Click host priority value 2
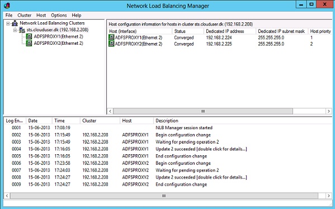Image resolution: width=335 pixels, height=209 pixels. pyautogui.click(x=312, y=44)
